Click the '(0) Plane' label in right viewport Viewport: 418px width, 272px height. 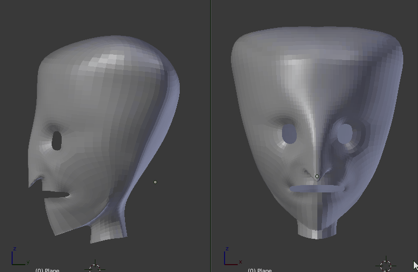click(260, 270)
